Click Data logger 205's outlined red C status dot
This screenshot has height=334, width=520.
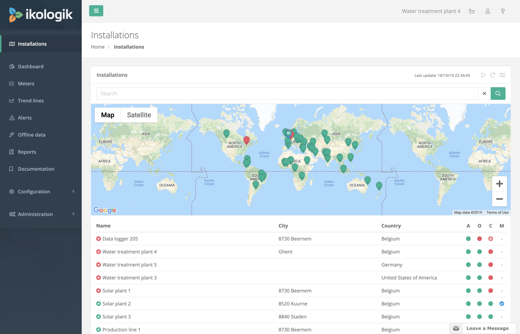(491, 239)
